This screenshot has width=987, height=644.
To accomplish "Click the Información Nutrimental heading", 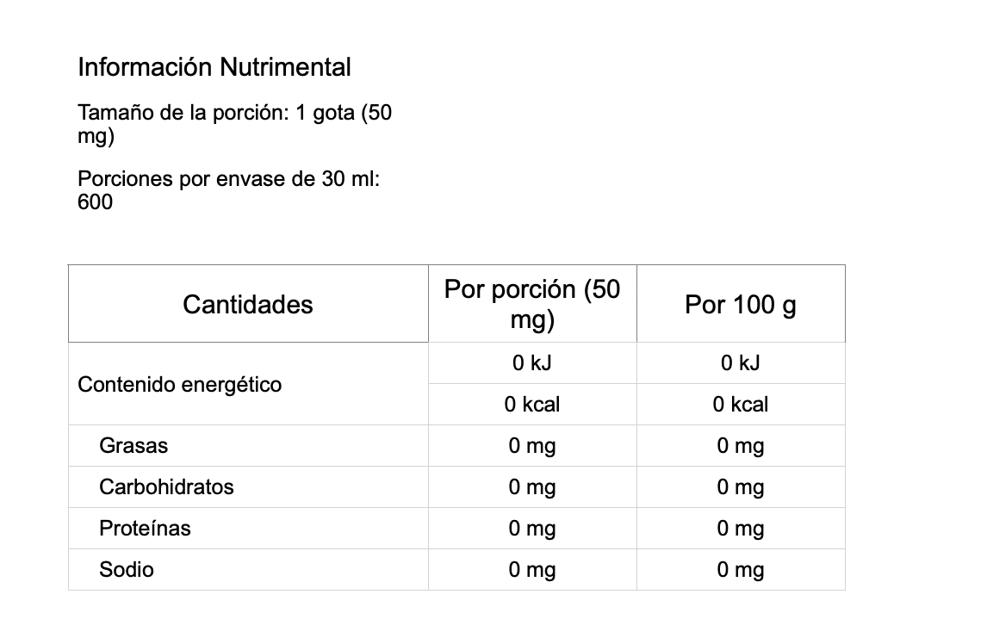I will point(214,67).
